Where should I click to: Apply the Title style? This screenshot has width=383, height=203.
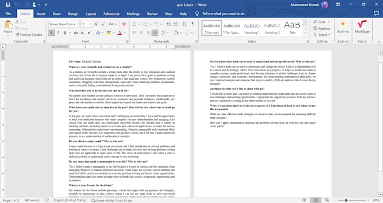point(292,28)
